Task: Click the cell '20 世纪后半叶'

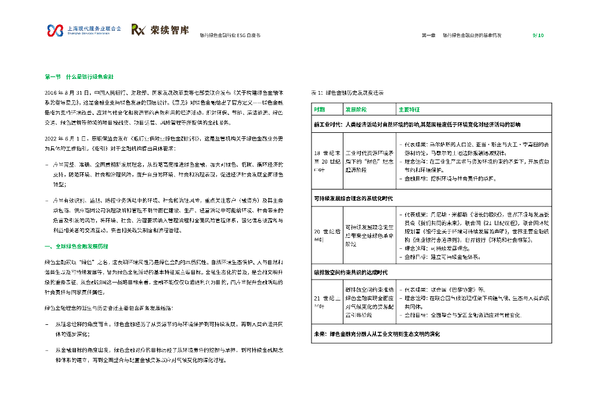Action: [x=327, y=236]
